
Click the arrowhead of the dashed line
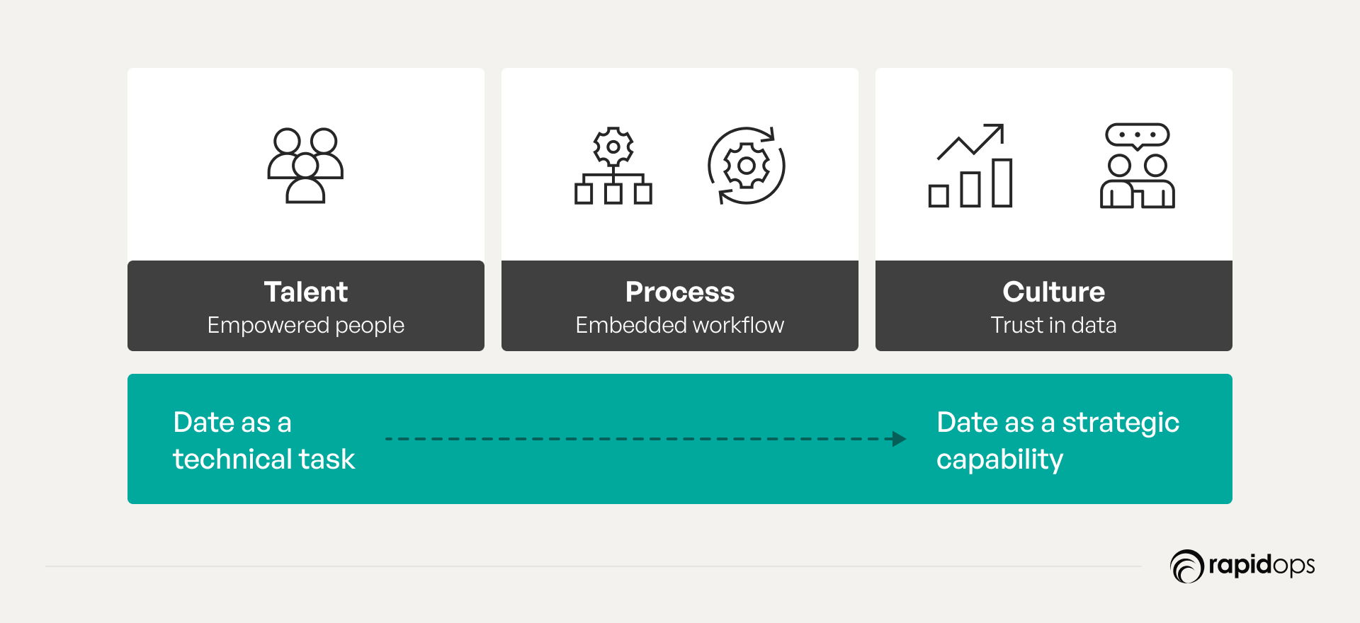899,439
